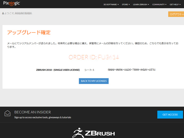Expand the GET HELP menu
Image resolution: width=184 pixels, height=138 pixels.
175,5
